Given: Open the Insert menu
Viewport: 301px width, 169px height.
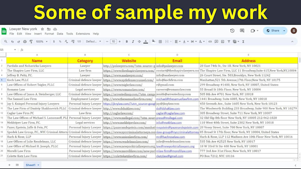Looking at the screenshot, I should point(38,34).
